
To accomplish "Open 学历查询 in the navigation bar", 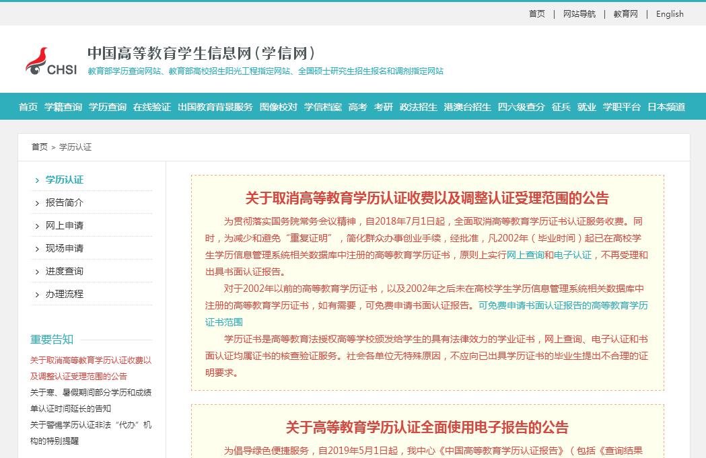I will point(108,107).
